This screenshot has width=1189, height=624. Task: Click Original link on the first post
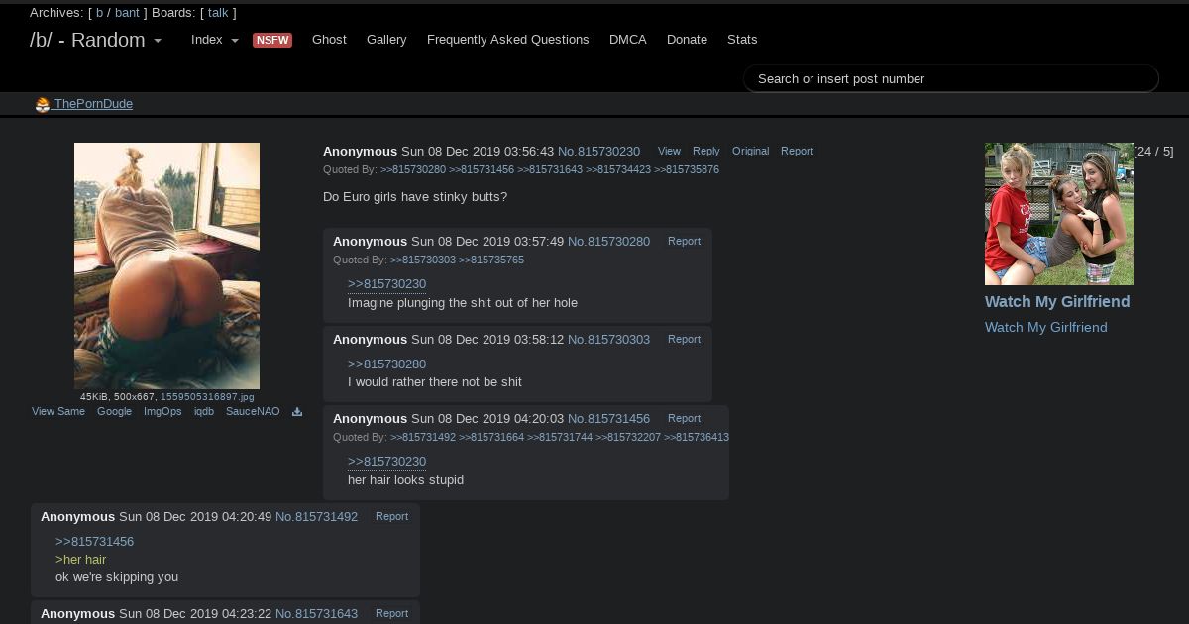(750, 152)
